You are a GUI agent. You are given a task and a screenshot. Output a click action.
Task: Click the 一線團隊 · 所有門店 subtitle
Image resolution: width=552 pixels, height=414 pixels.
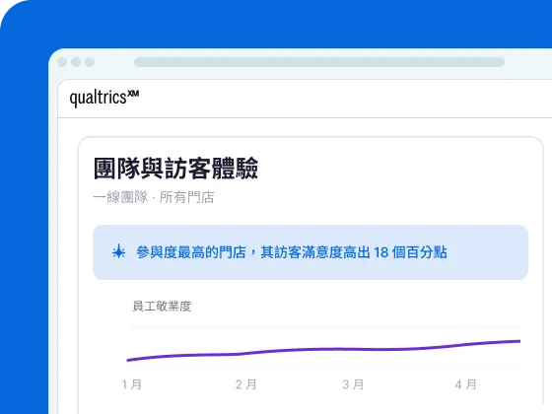(154, 197)
